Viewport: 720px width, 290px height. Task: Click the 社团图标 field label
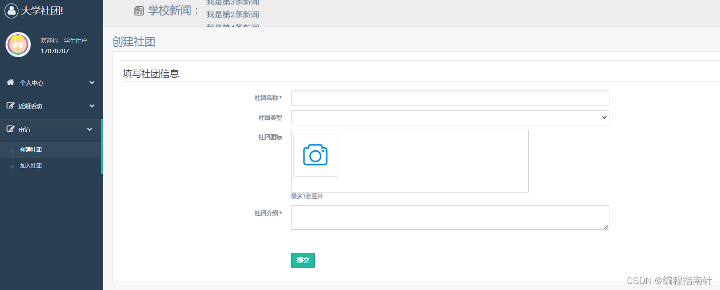270,137
